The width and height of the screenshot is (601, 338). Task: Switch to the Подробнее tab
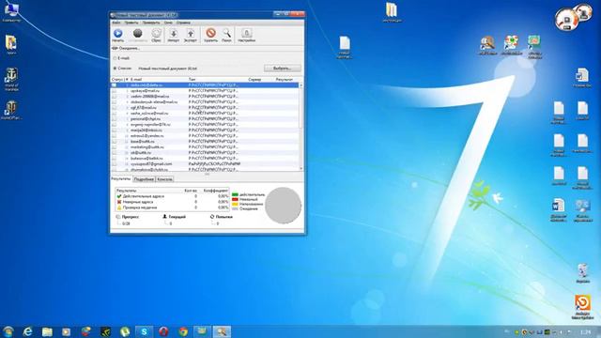(144, 179)
